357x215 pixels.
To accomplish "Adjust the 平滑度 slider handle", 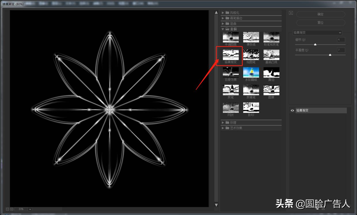I will coord(330,54).
